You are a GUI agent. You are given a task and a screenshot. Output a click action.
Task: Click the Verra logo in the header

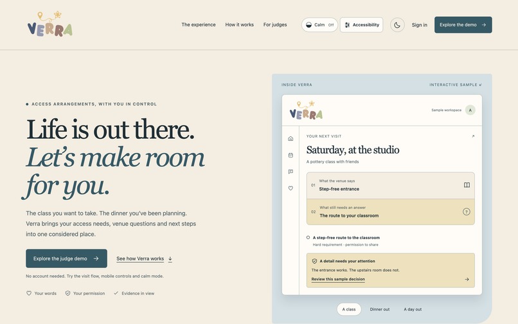click(x=50, y=24)
